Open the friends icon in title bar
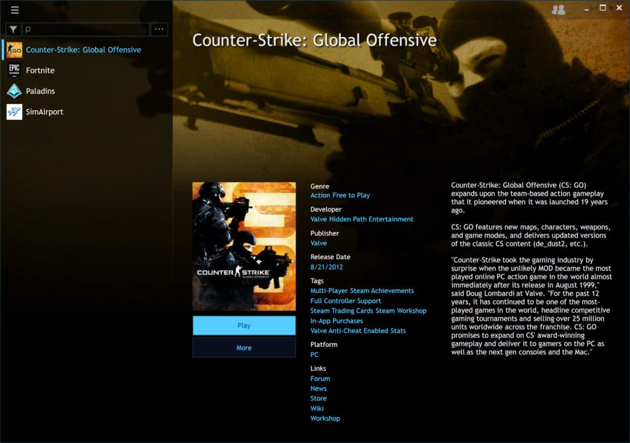Viewport: 630px width, 443px height. [559, 10]
